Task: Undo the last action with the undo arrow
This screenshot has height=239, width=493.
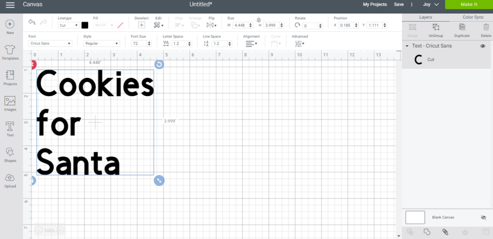Action: coord(32,22)
